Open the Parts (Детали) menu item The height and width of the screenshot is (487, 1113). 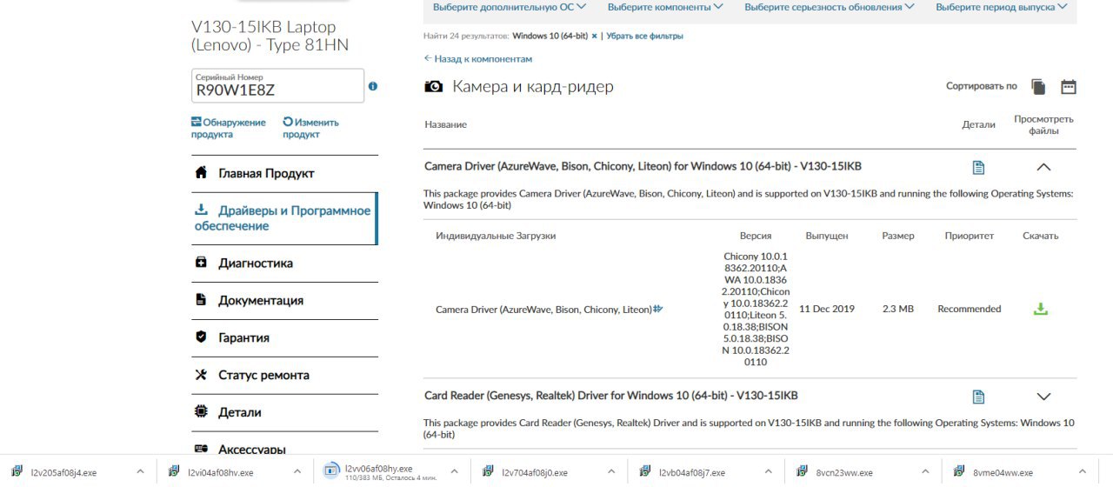(284, 412)
